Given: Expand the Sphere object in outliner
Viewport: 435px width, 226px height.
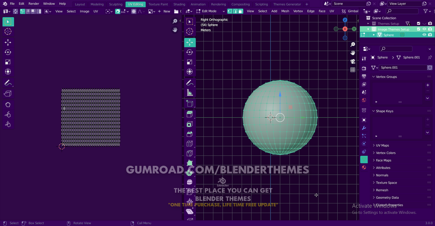Looking at the screenshot, I should click(x=374, y=35).
